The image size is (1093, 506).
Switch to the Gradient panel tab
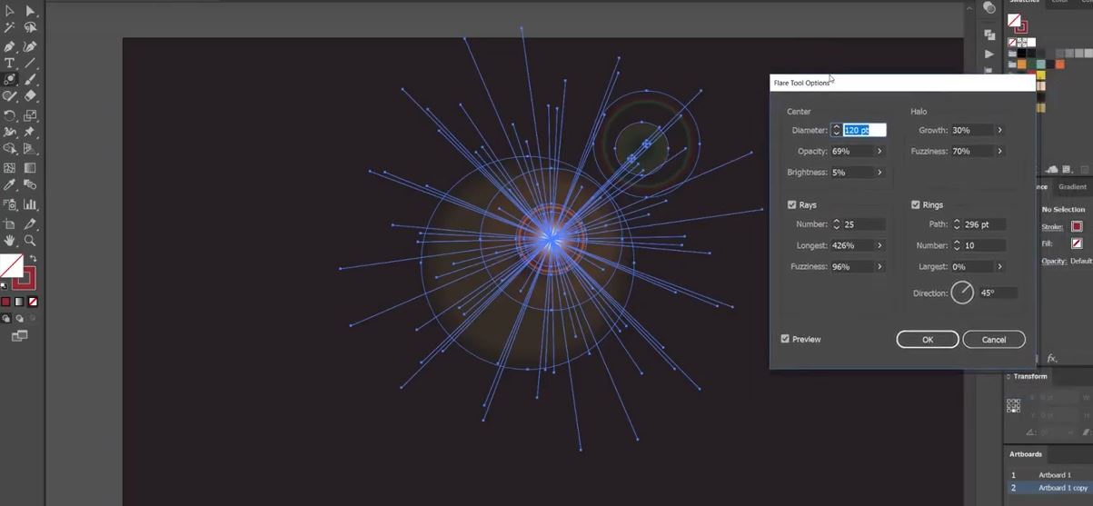point(1072,187)
